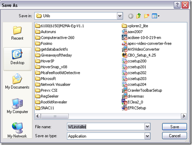Close the Save As dialog

point(185,5)
